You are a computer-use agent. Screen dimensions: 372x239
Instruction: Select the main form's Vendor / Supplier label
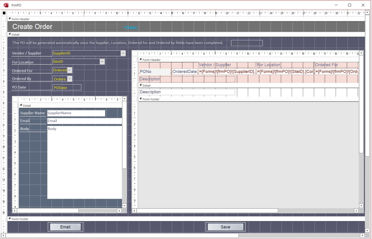point(32,53)
